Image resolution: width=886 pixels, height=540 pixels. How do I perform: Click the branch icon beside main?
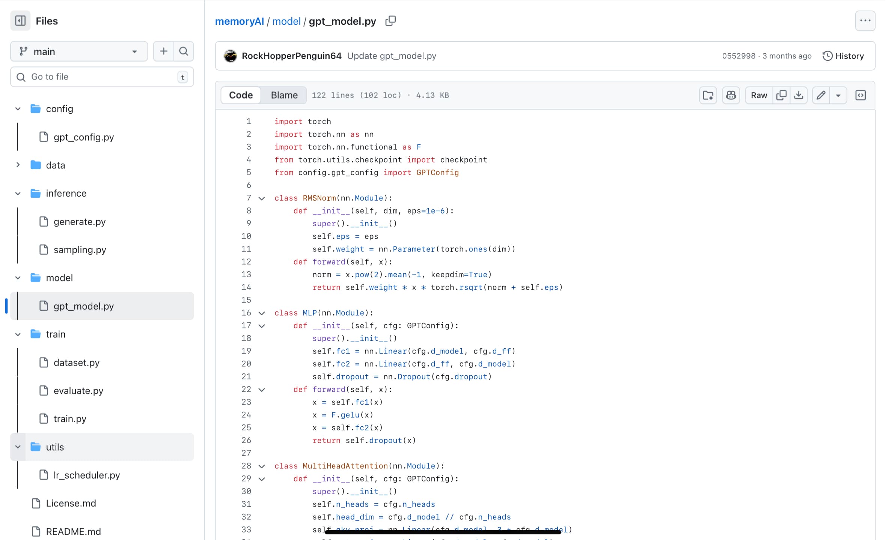pyautogui.click(x=23, y=51)
